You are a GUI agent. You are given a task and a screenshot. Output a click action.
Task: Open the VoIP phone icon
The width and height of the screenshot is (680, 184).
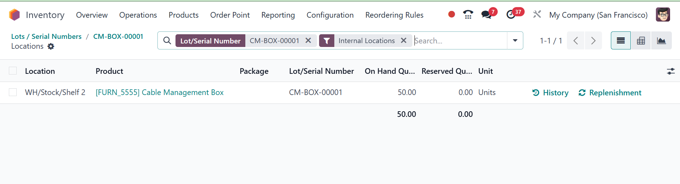tap(468, 14)
